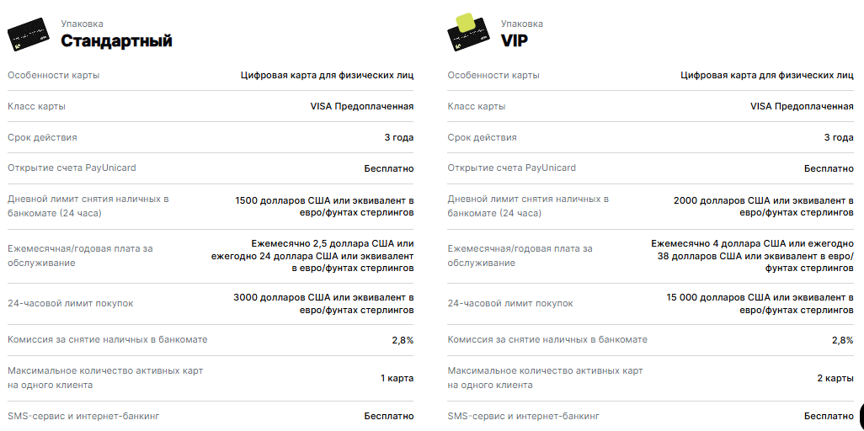The image size is (864, 431).
Task: Click the 3000 долларов purchase limit value
Action: coord(323,304)
